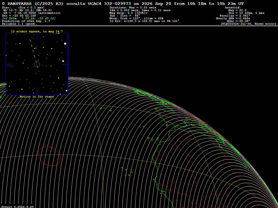The width and height of the screenshot is (278, 208).
Task: Click the Occult 4.2026.8.29 version label
Action: [17, 207]
